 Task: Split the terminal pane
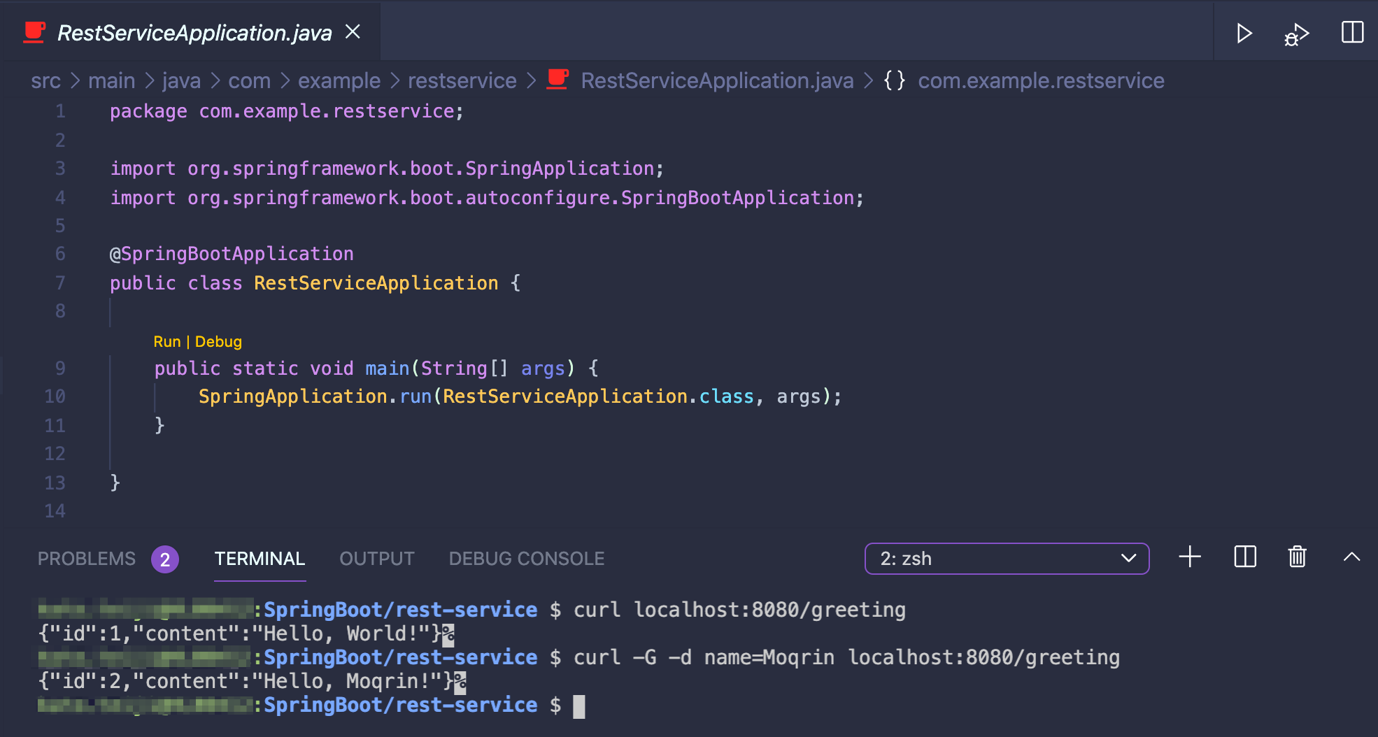pyautogui.click(x=1244, y=557)
